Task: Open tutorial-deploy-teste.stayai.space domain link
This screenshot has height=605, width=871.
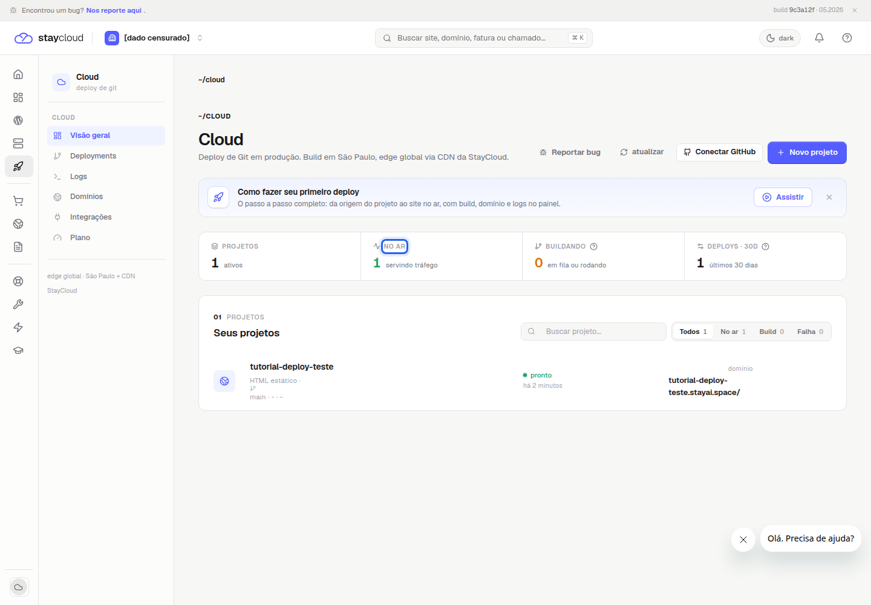Action: pos(704,386)
